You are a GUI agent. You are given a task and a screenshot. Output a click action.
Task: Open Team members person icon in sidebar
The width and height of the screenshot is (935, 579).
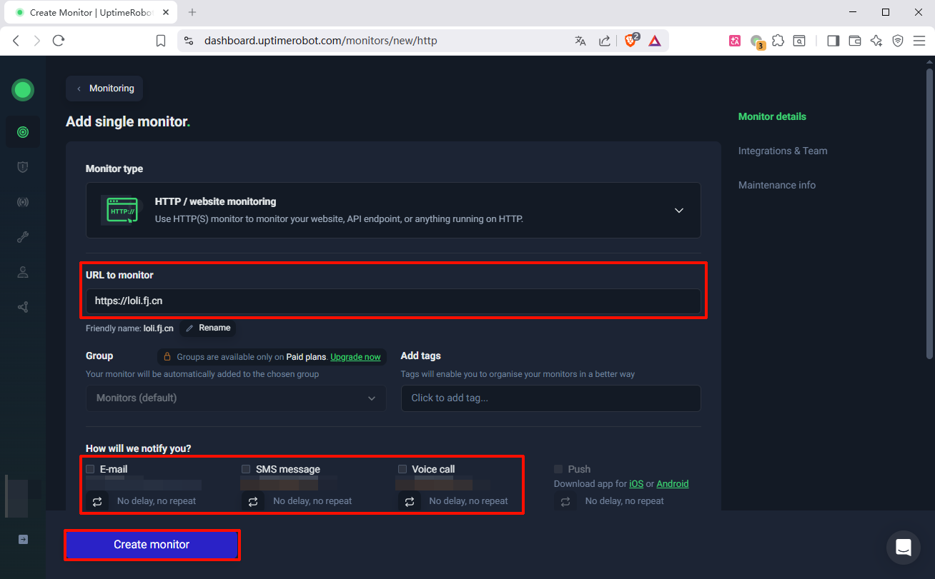click(x=23, y=272)
